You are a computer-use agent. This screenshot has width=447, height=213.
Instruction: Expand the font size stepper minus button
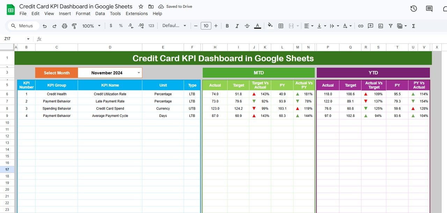click(x=196, y=25)
